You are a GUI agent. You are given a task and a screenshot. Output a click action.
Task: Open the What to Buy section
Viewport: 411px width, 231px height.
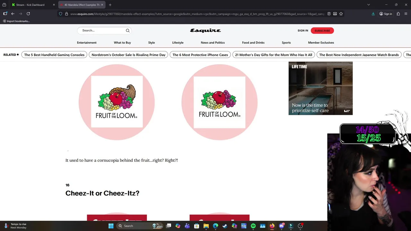pyautogui.click(x=122, y=43)
